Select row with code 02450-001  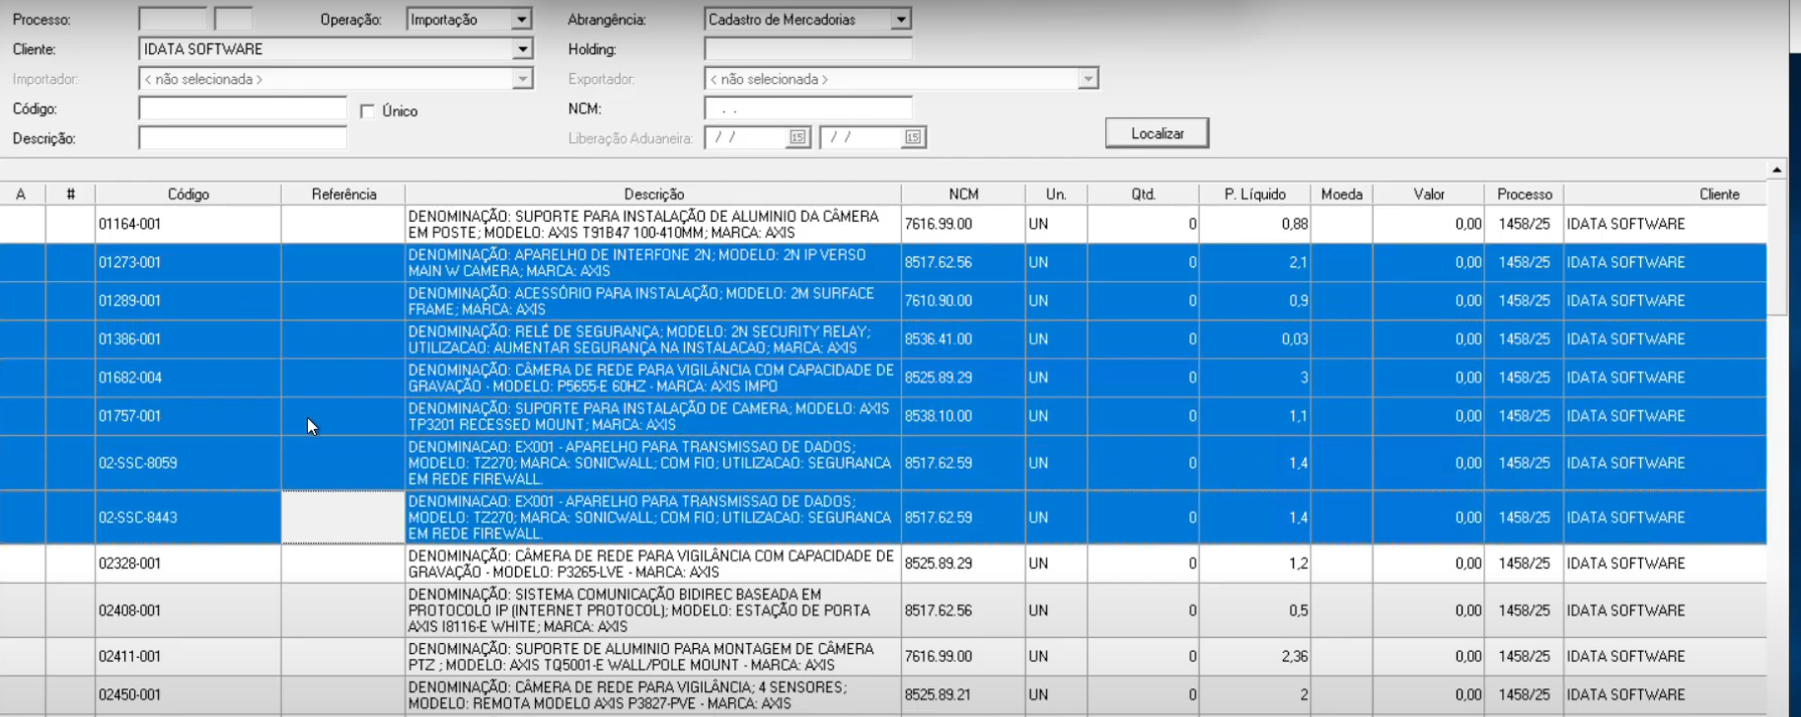(188, 695)
